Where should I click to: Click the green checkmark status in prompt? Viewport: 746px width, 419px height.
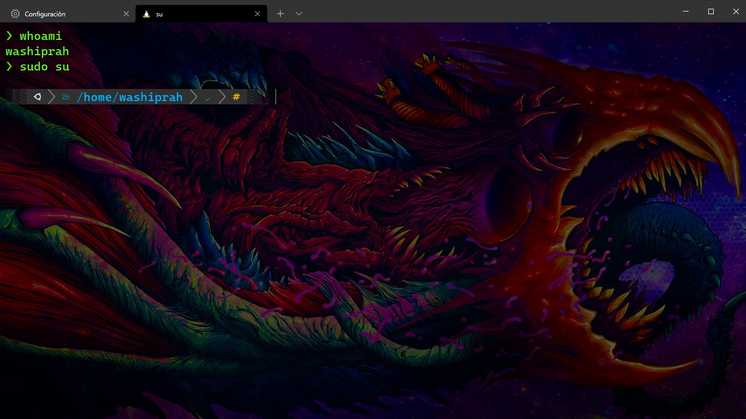tap(208, 98)
